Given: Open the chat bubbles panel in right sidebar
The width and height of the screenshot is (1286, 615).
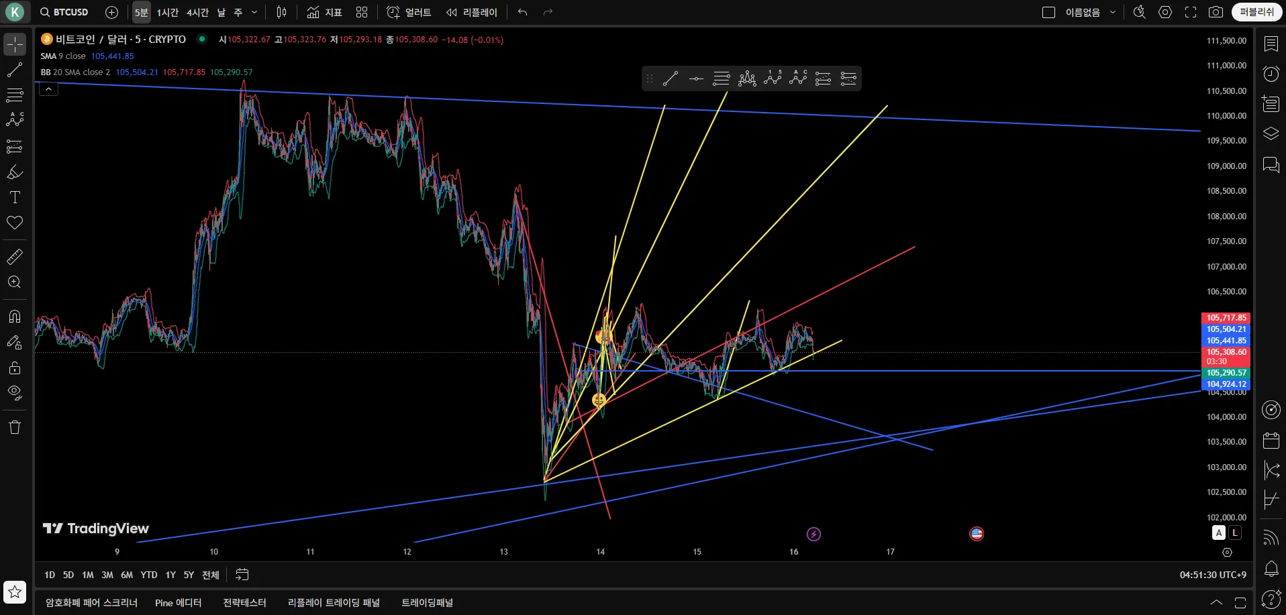Looking at the screenshot, I should click(1271, 164).
